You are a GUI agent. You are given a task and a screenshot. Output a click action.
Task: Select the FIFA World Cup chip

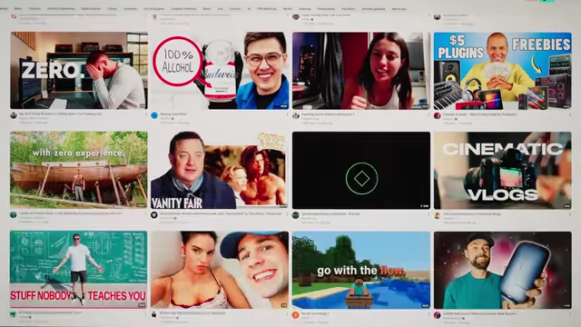pyautogui.click(x=267, y=8)
